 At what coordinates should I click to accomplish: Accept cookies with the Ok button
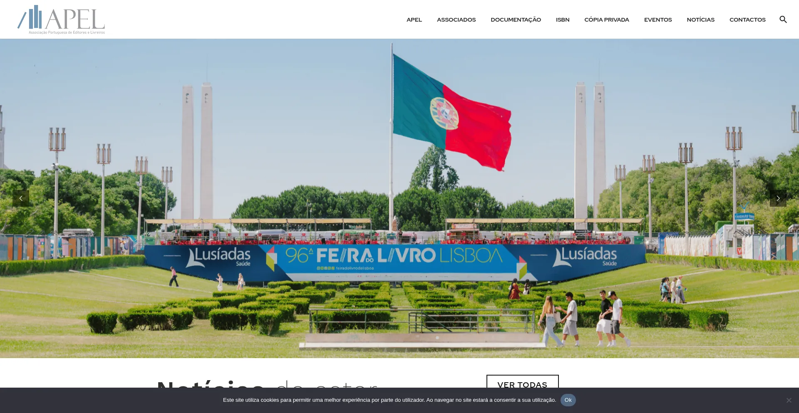tap(568, 400)
